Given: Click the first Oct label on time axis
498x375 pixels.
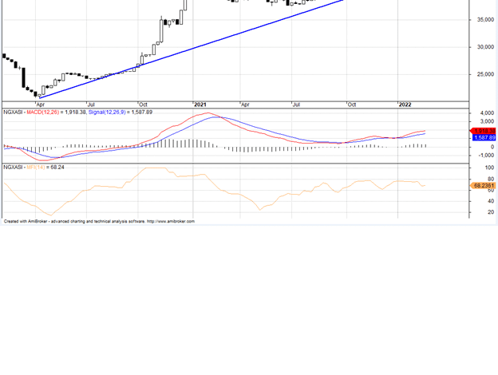Looking at the screenshot, I should tap(143, 105).
